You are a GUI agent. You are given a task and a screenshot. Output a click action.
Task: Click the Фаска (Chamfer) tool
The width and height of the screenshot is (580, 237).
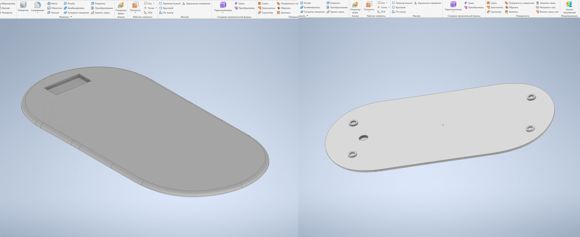52,3
